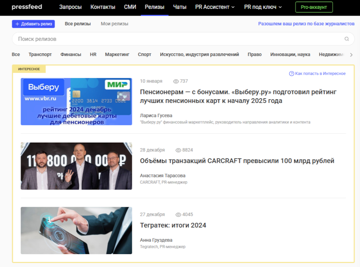This screenshot has width=360, height=267.
Task: Click the Добавить релиз button
Action: click(33, 24)
